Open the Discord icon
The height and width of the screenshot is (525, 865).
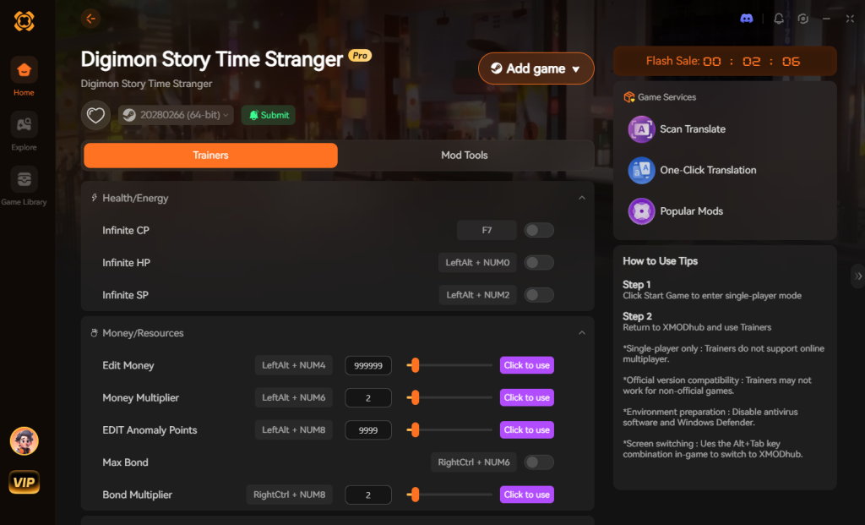click(x=747, y=19)
